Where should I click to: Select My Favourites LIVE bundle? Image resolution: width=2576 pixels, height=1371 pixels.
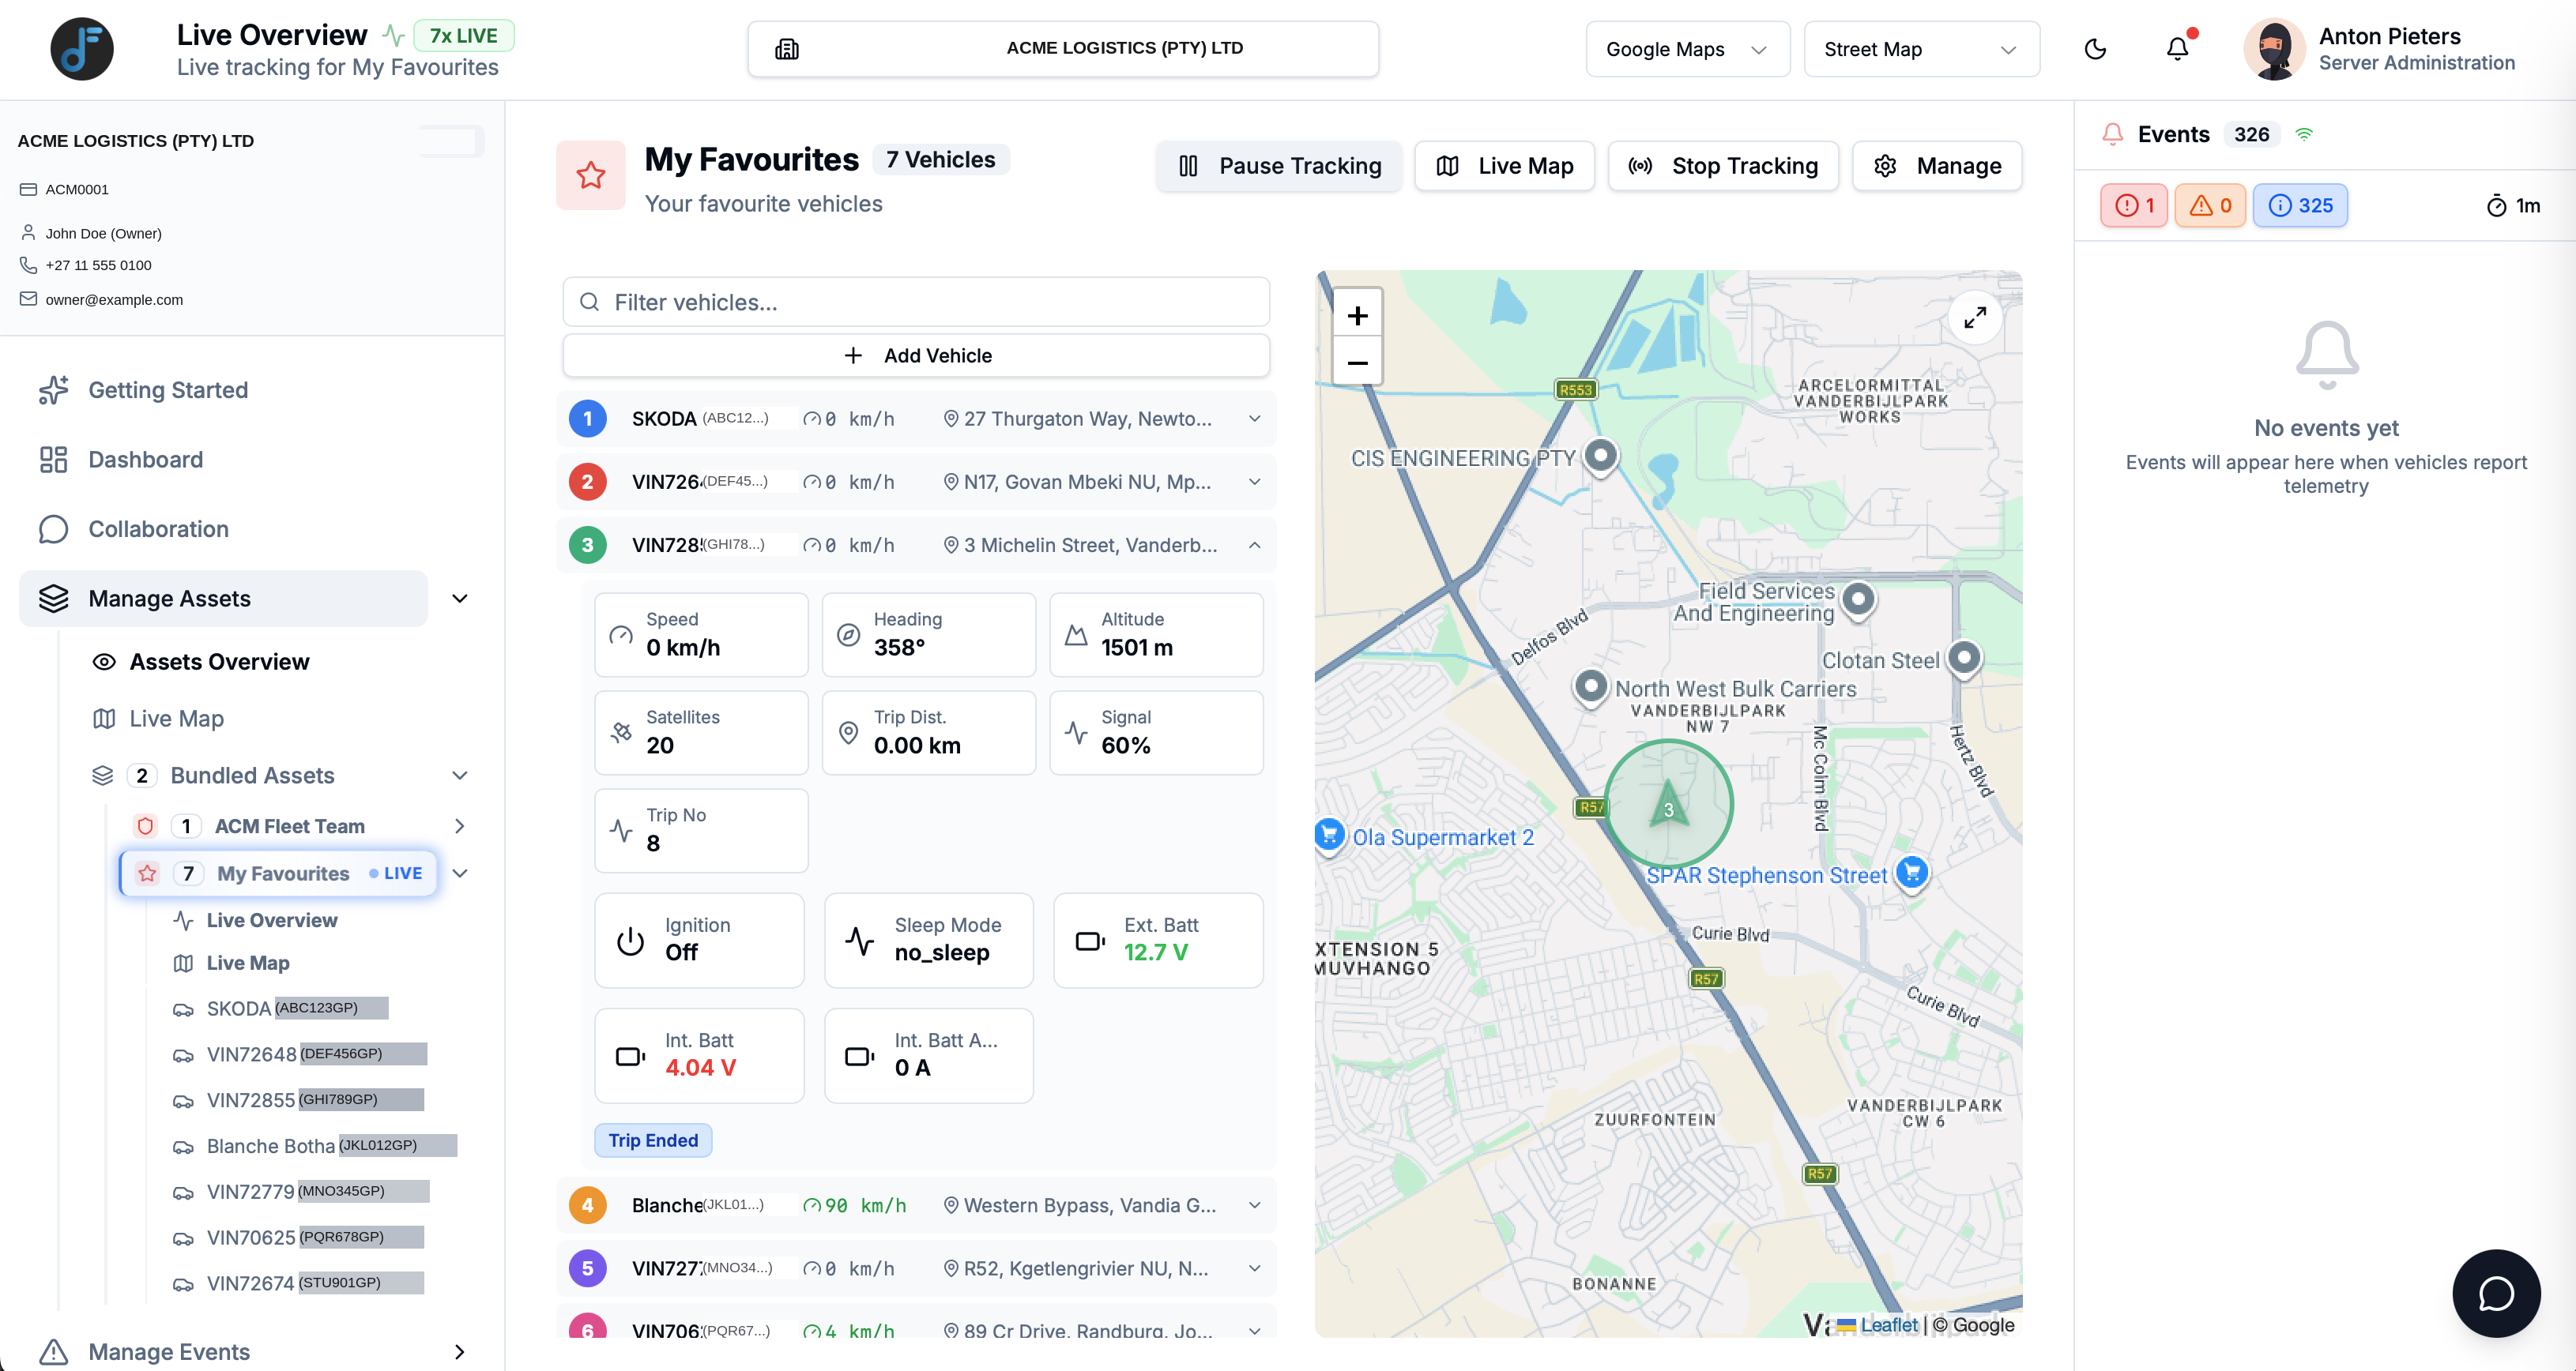[x=278, y=873]
